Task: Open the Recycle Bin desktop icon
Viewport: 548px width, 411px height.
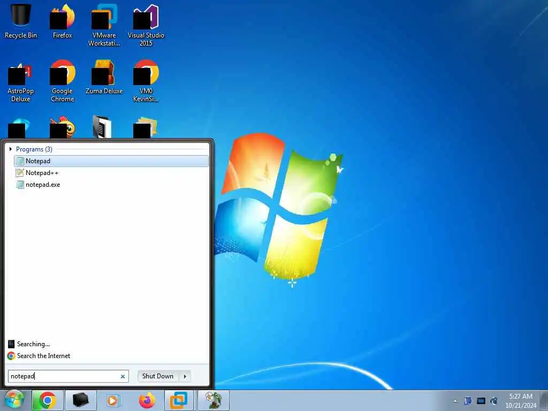Action: pos(21,21)
